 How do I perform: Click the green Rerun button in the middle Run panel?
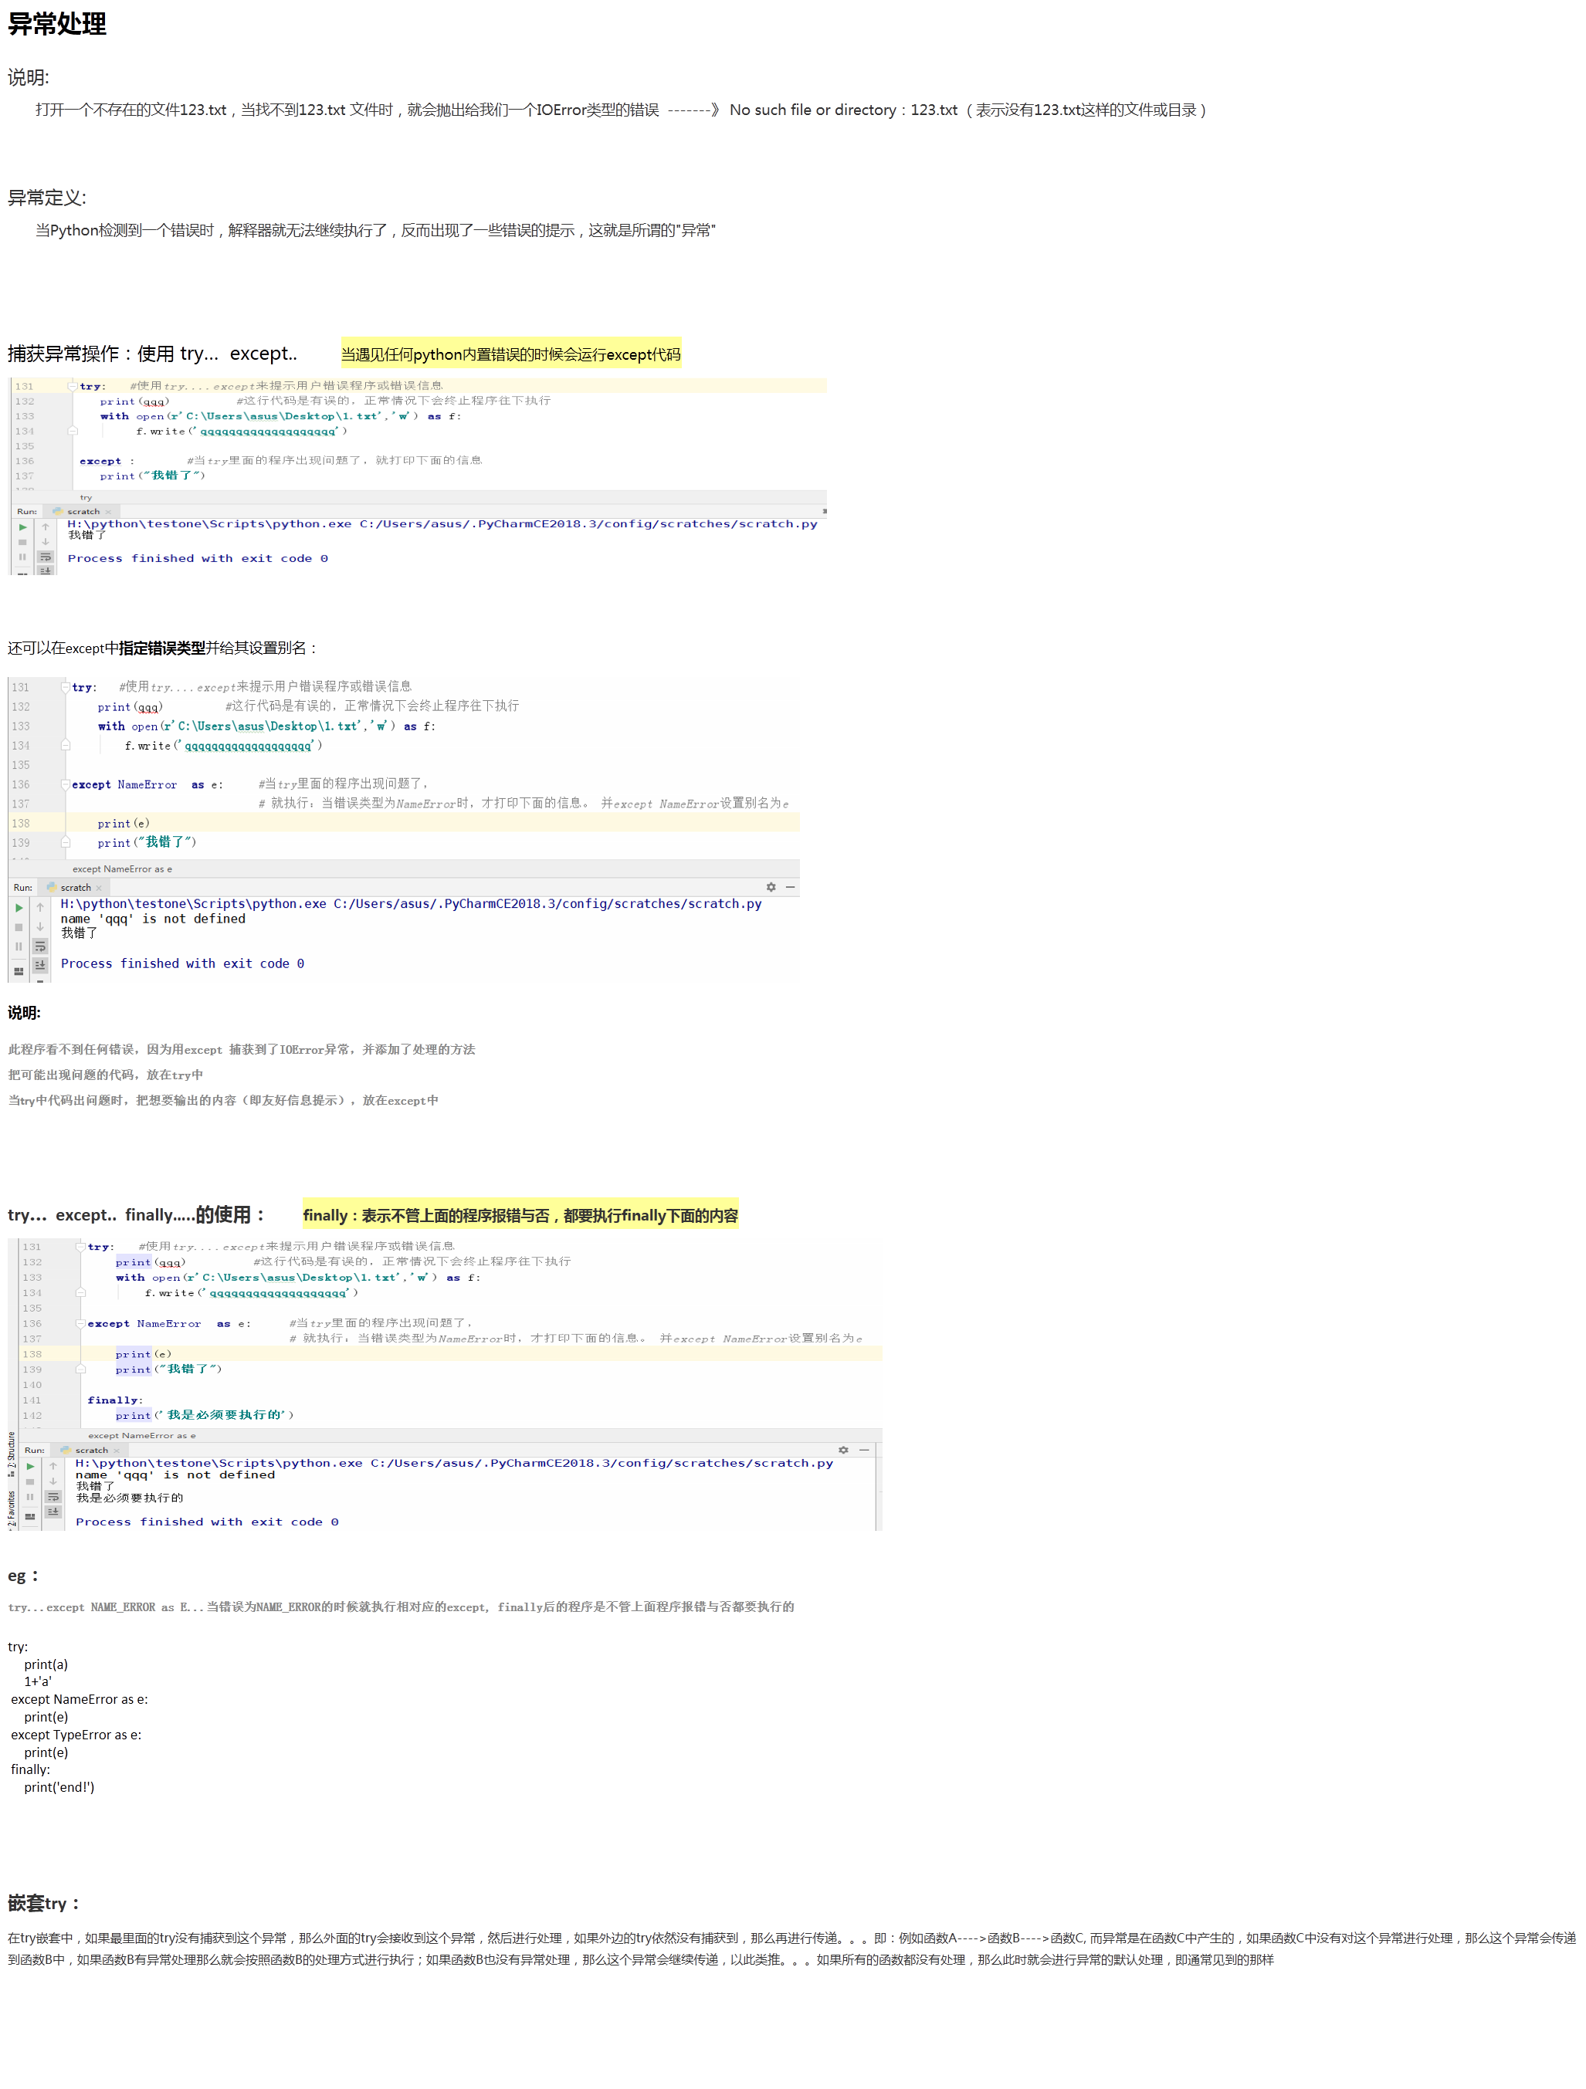(x=19, y=908)
